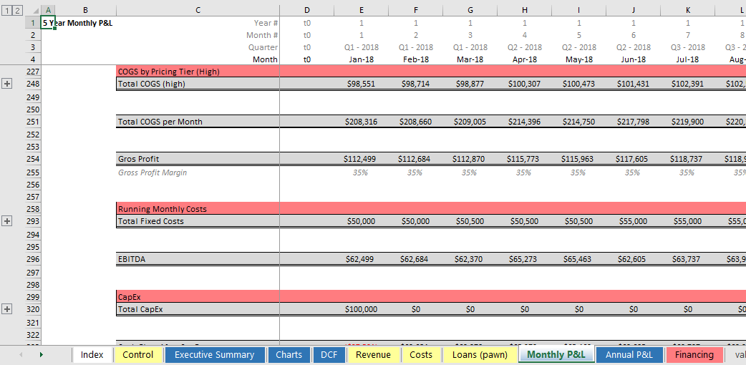Select the 'Total CapEx' label cell

[198, 309]
